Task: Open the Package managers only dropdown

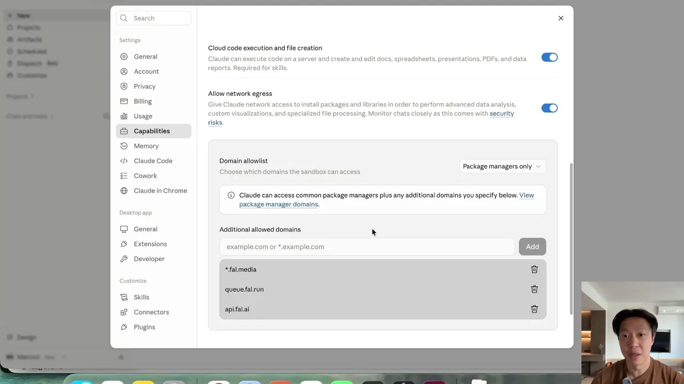Action: coord(502,166)
